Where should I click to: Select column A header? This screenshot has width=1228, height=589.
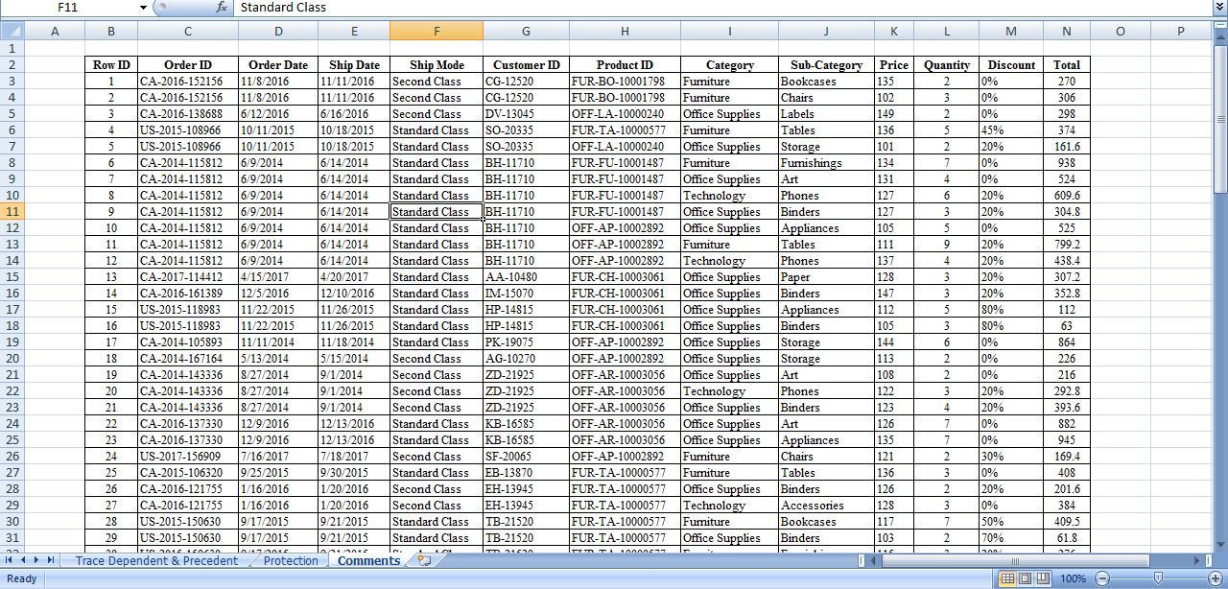click(x=55, y=31)
